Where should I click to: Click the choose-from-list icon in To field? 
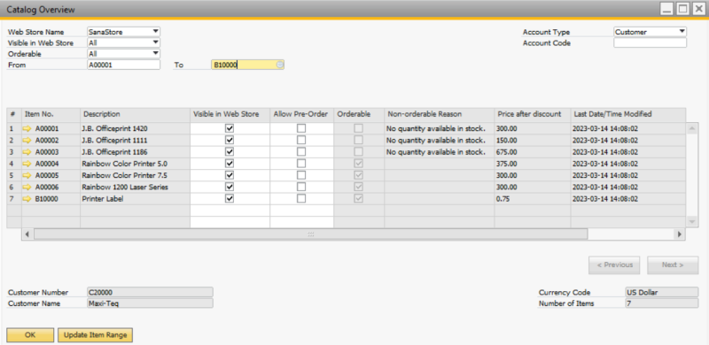click(x=280, y=65)
